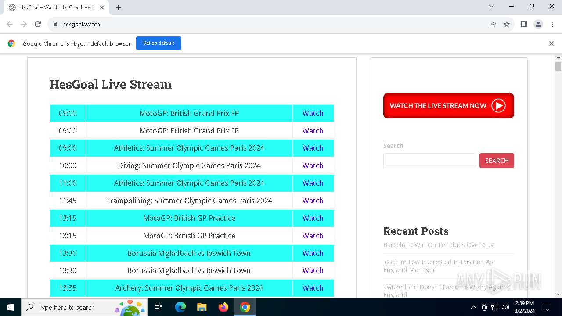Viewport: 562px width, 316px height.
Task: Click the 11:45 time cell
Action: tap(68, 201)
